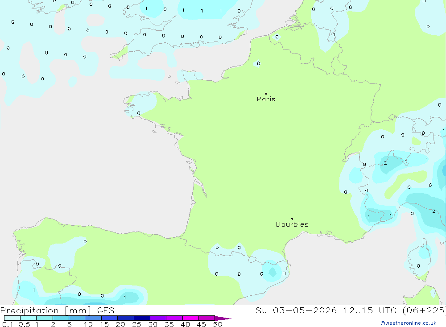Click the '12..15 UTC' time text
Screen dimensions: 446x327
click(x=371, y=310)
